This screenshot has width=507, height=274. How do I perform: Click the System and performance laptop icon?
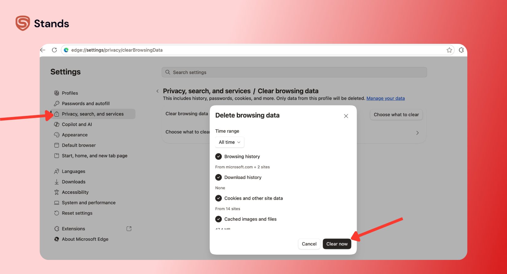(57, 203)
